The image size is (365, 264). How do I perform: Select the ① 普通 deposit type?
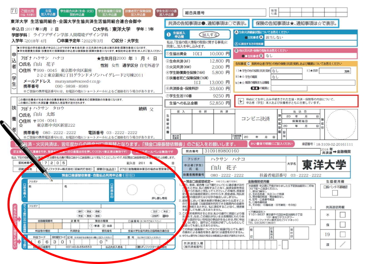(x=95, y=226)
